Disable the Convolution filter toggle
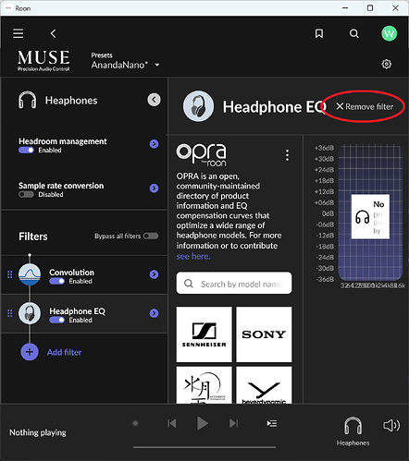This screenshot has height=461, width=409. 56,281
